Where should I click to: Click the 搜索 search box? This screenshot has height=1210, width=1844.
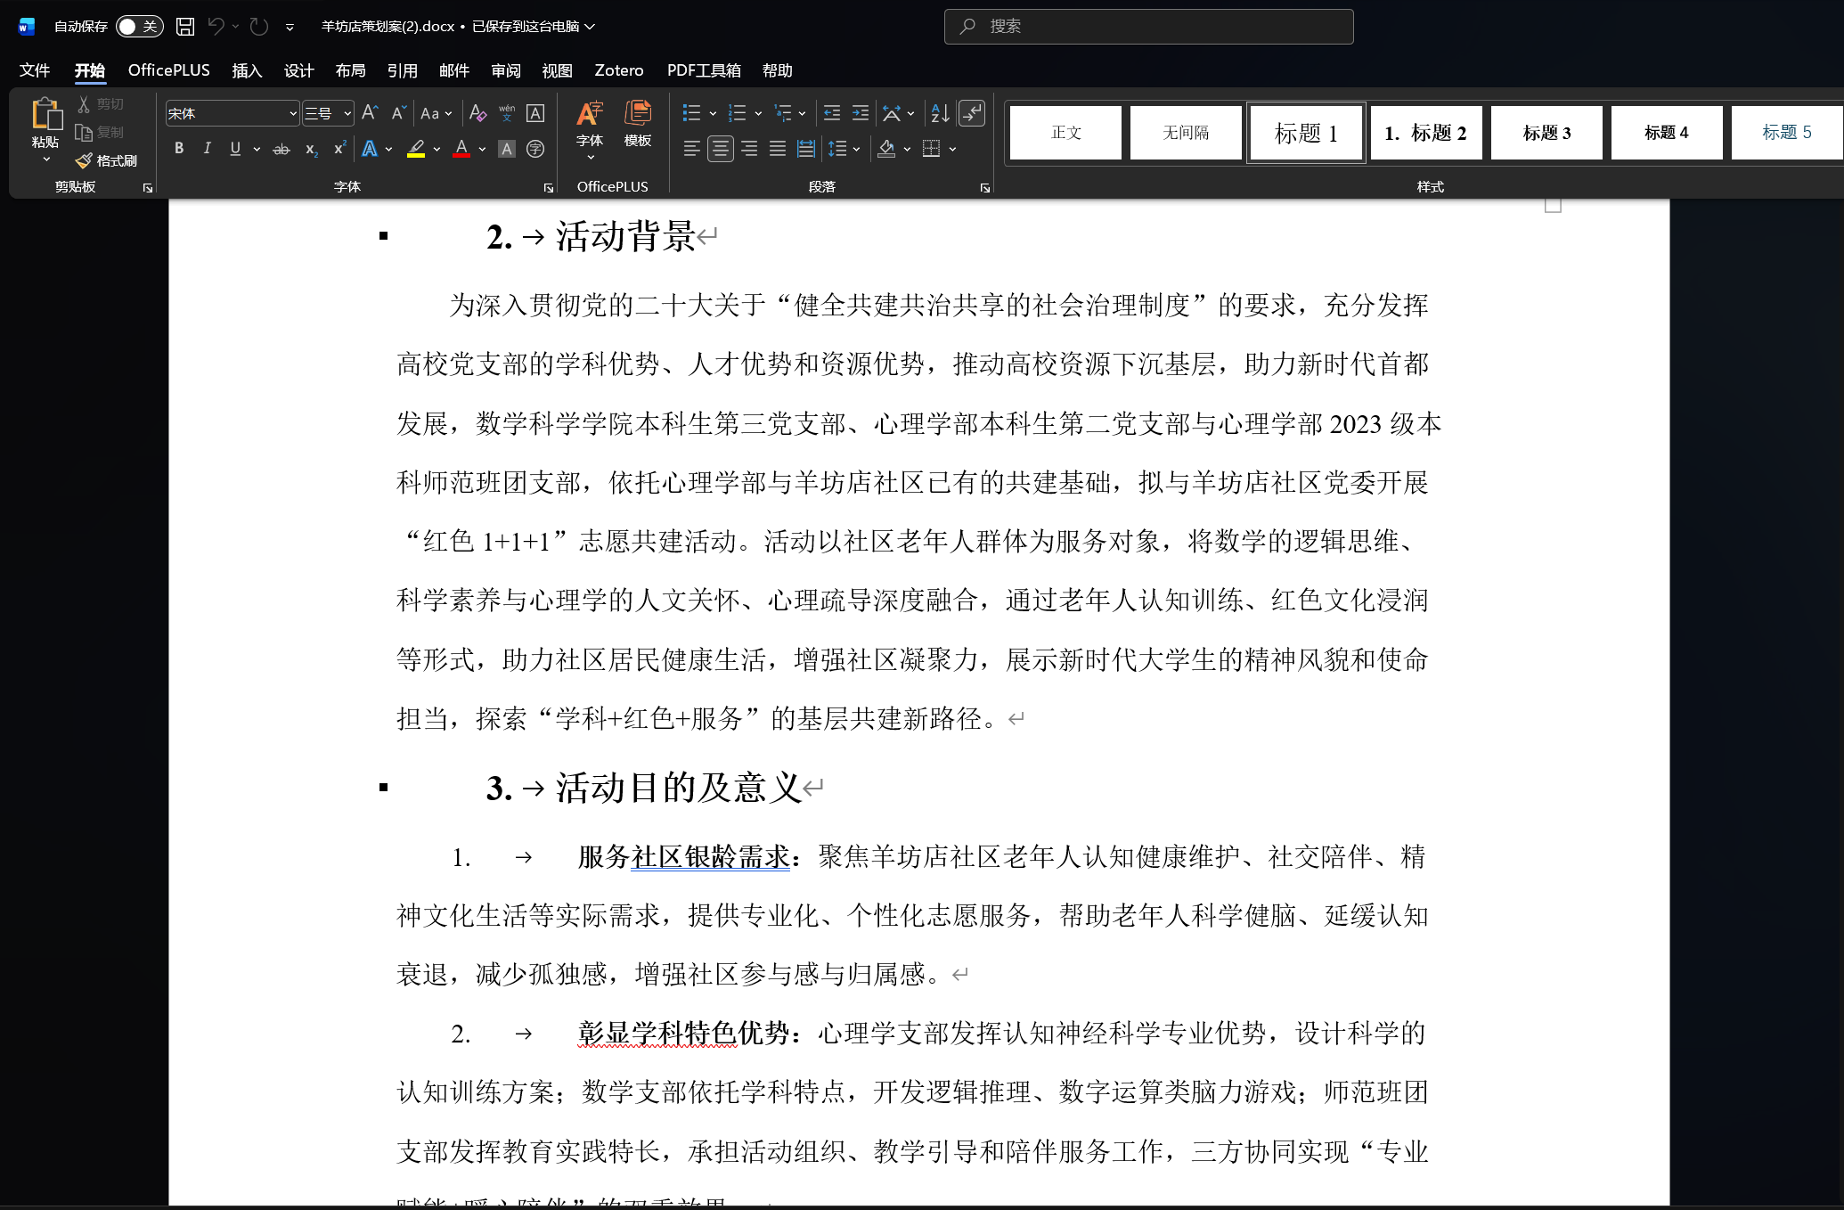coord(1148,27)
